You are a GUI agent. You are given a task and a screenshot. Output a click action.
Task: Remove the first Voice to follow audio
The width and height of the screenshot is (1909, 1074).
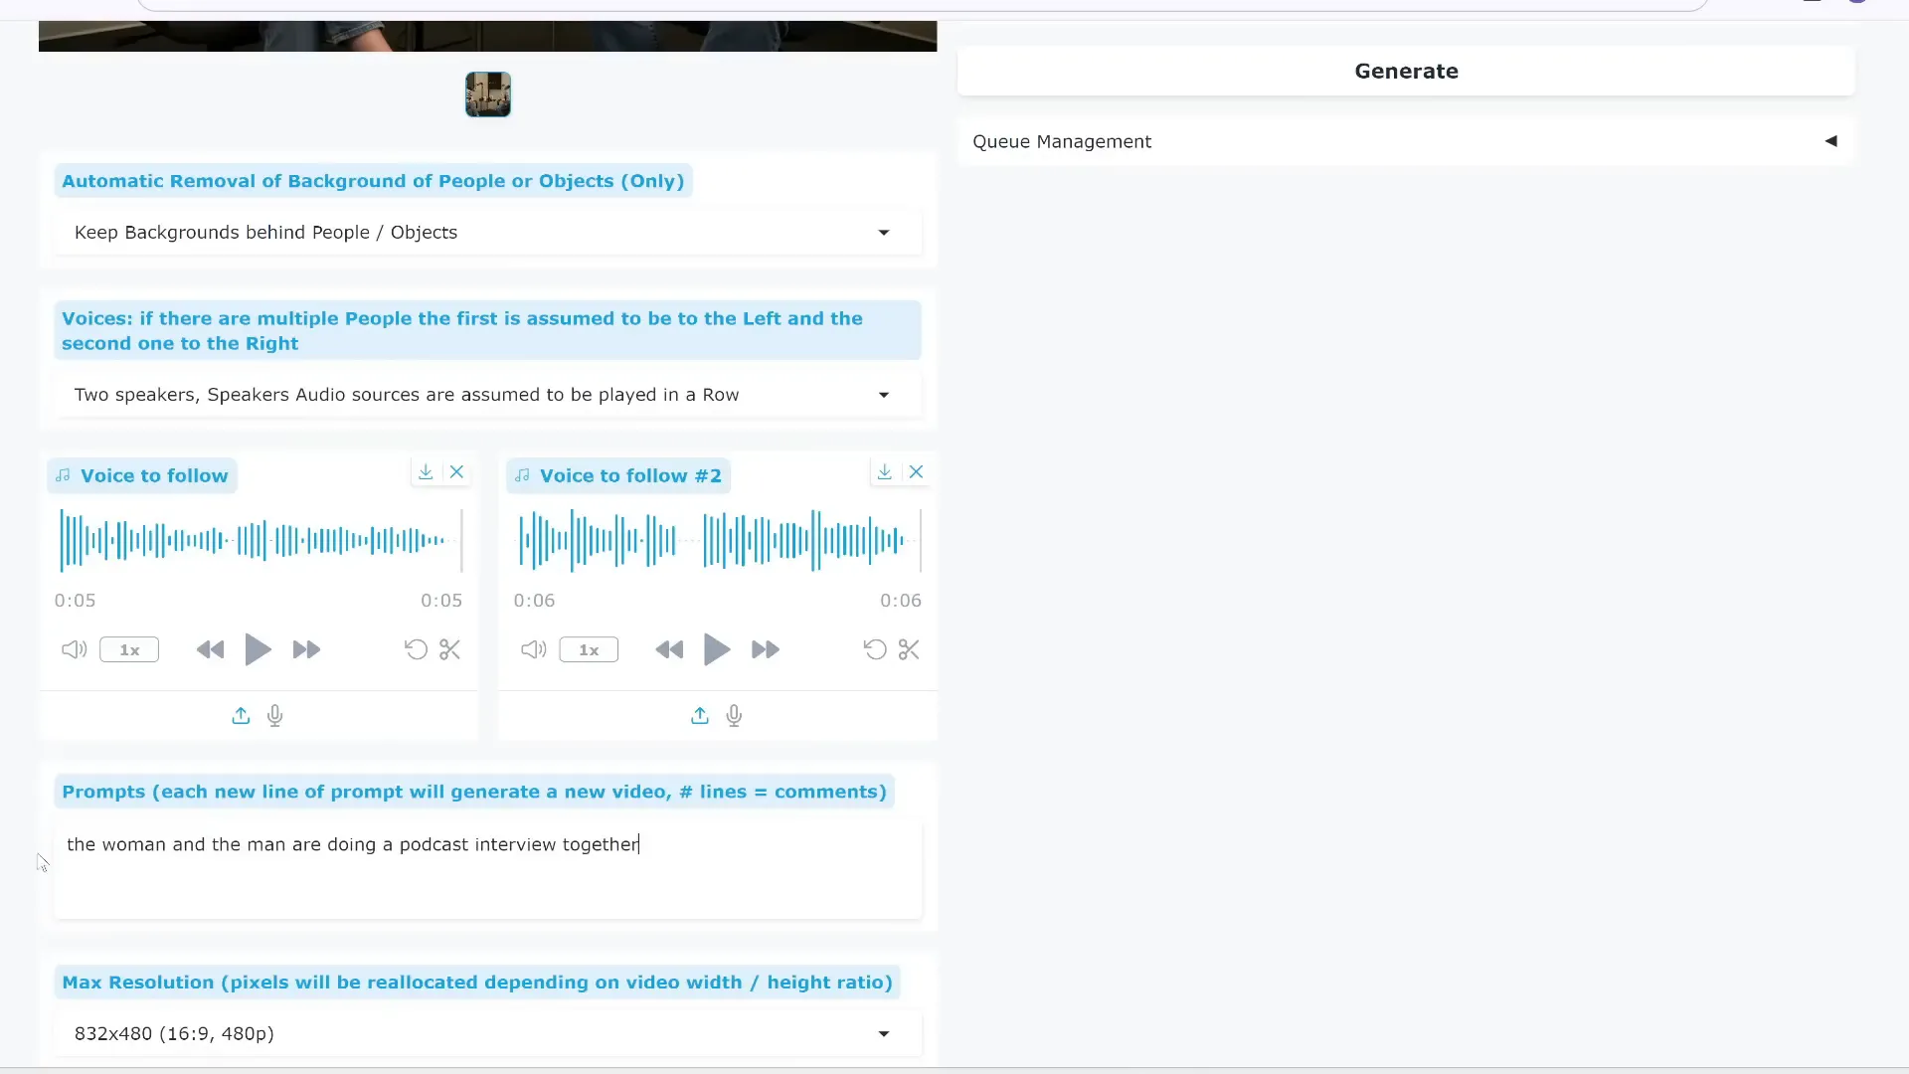[457, 472]
